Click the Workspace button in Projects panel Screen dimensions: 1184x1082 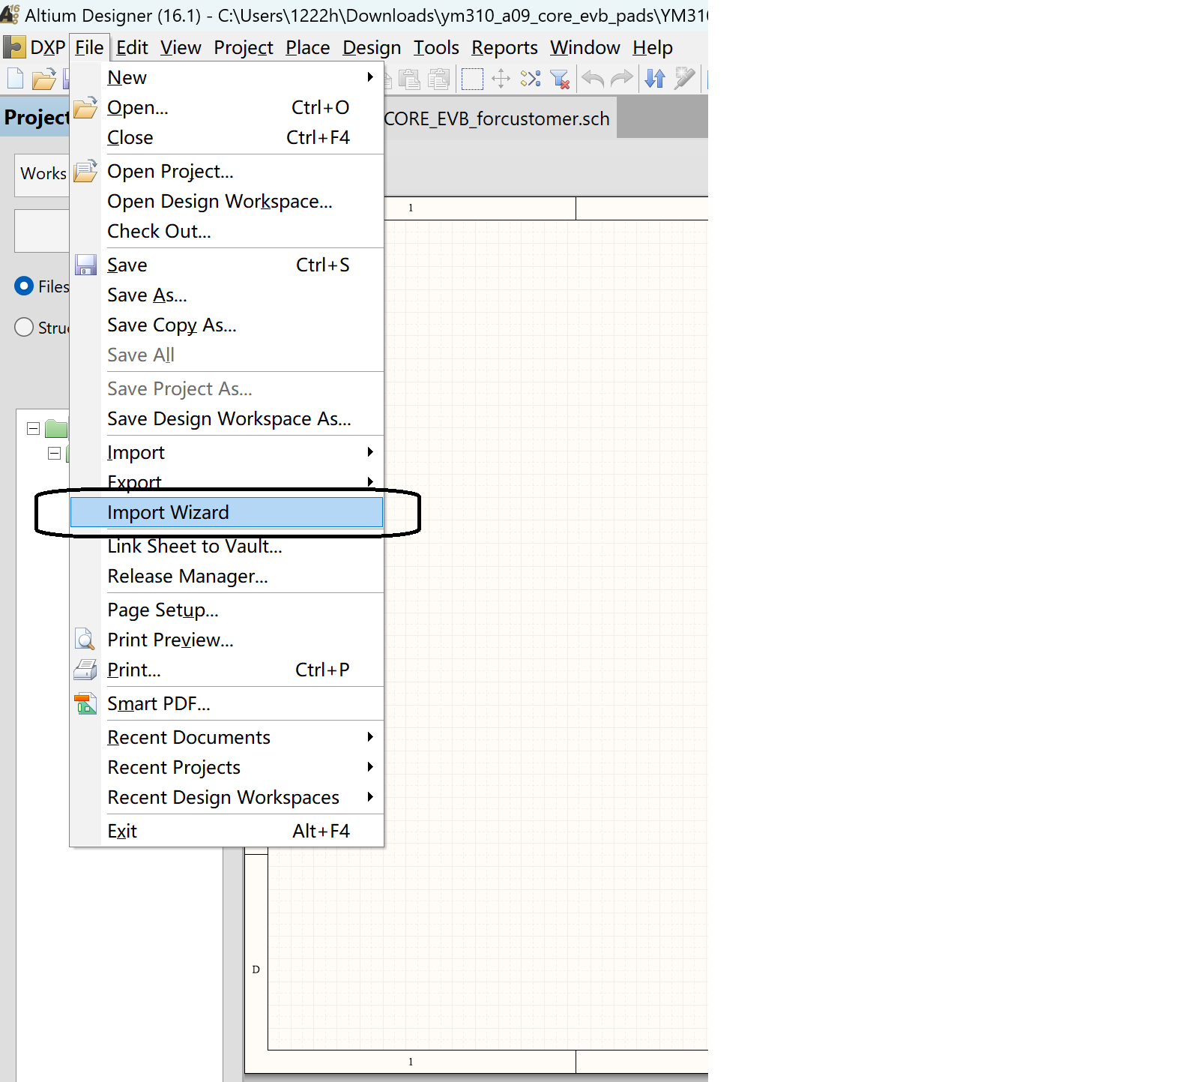coord(43,174)
